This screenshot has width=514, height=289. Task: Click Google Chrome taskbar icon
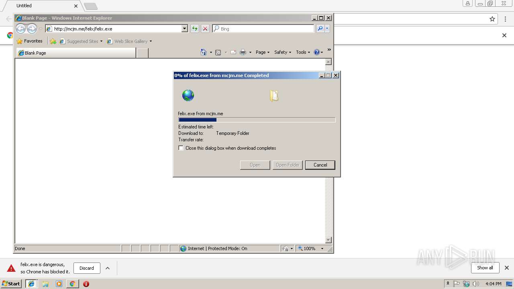tap(72, 284)
